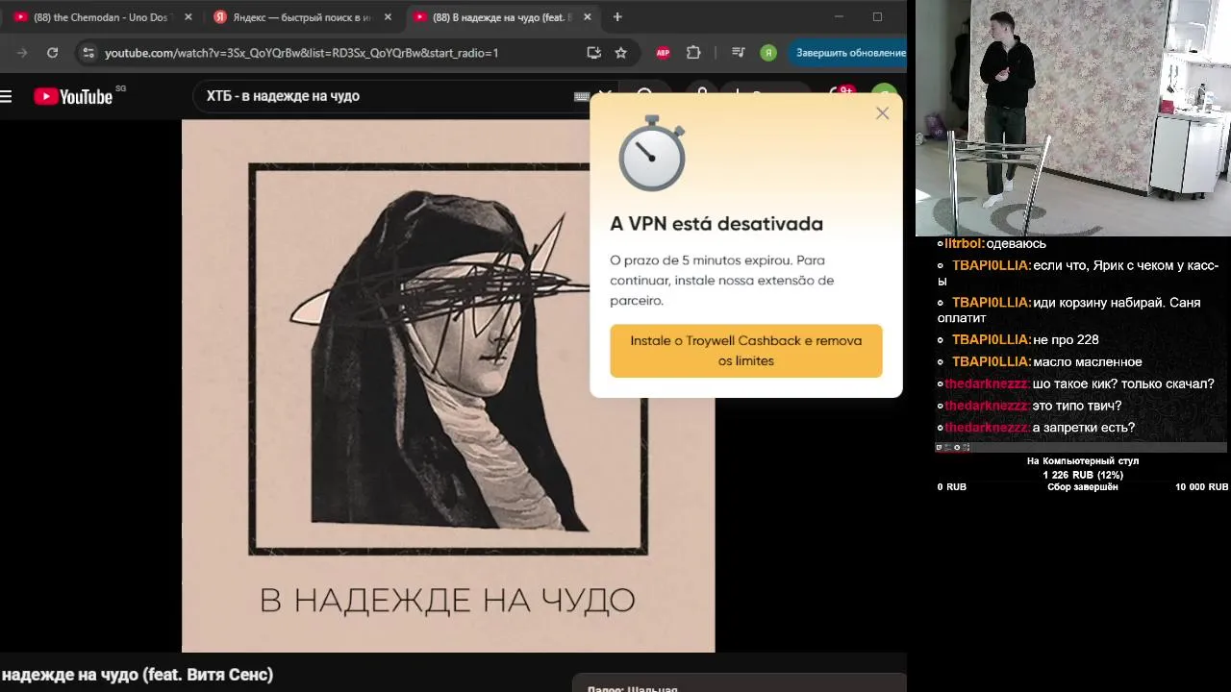Click chat message 'шо такое кик? только скачал?'
The width and height of the screenshot is (1231, 692).
coord(1123,383)
